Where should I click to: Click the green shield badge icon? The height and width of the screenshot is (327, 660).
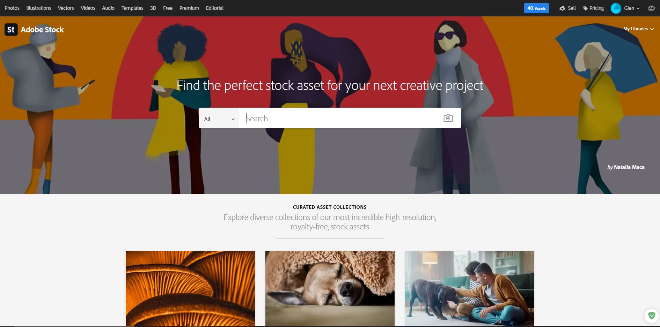651,316
